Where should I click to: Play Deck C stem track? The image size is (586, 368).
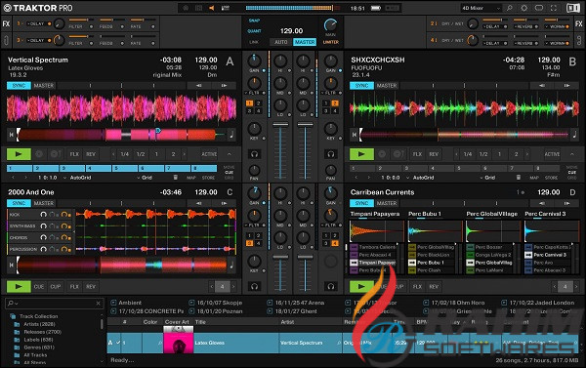[19, 287]
